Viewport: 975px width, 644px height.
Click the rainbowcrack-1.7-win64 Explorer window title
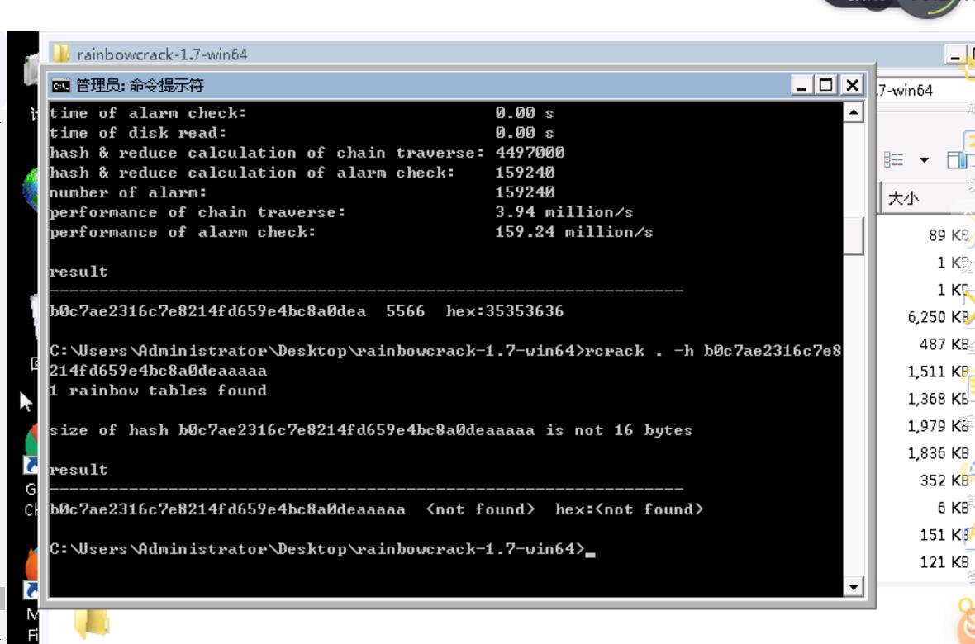[x=162, y=54]
